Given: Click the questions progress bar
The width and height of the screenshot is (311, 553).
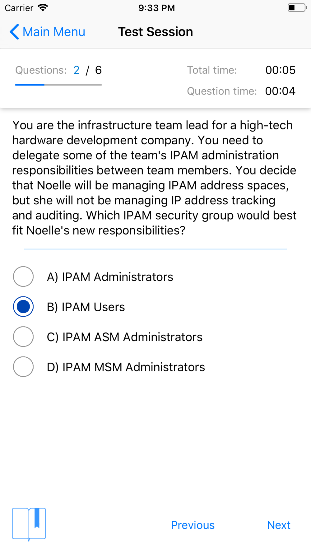Looking at the screenshot, I should click(x=58, y=85).
